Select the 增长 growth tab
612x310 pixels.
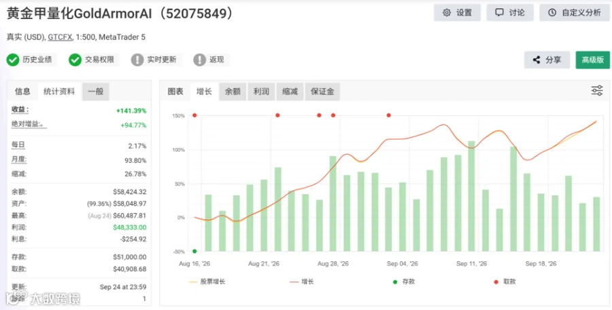tap(204, 92)
